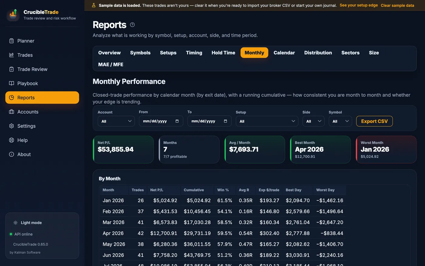
Task: Click the Help lifebuoy icon
Action: [x=12, y=140]
